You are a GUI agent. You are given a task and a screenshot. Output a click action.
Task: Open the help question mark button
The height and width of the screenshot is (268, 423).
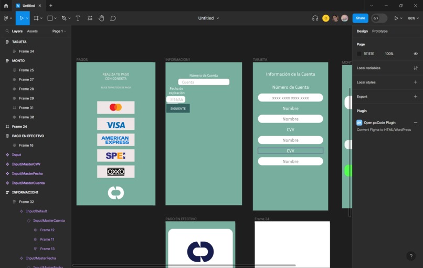coord(411,256)
